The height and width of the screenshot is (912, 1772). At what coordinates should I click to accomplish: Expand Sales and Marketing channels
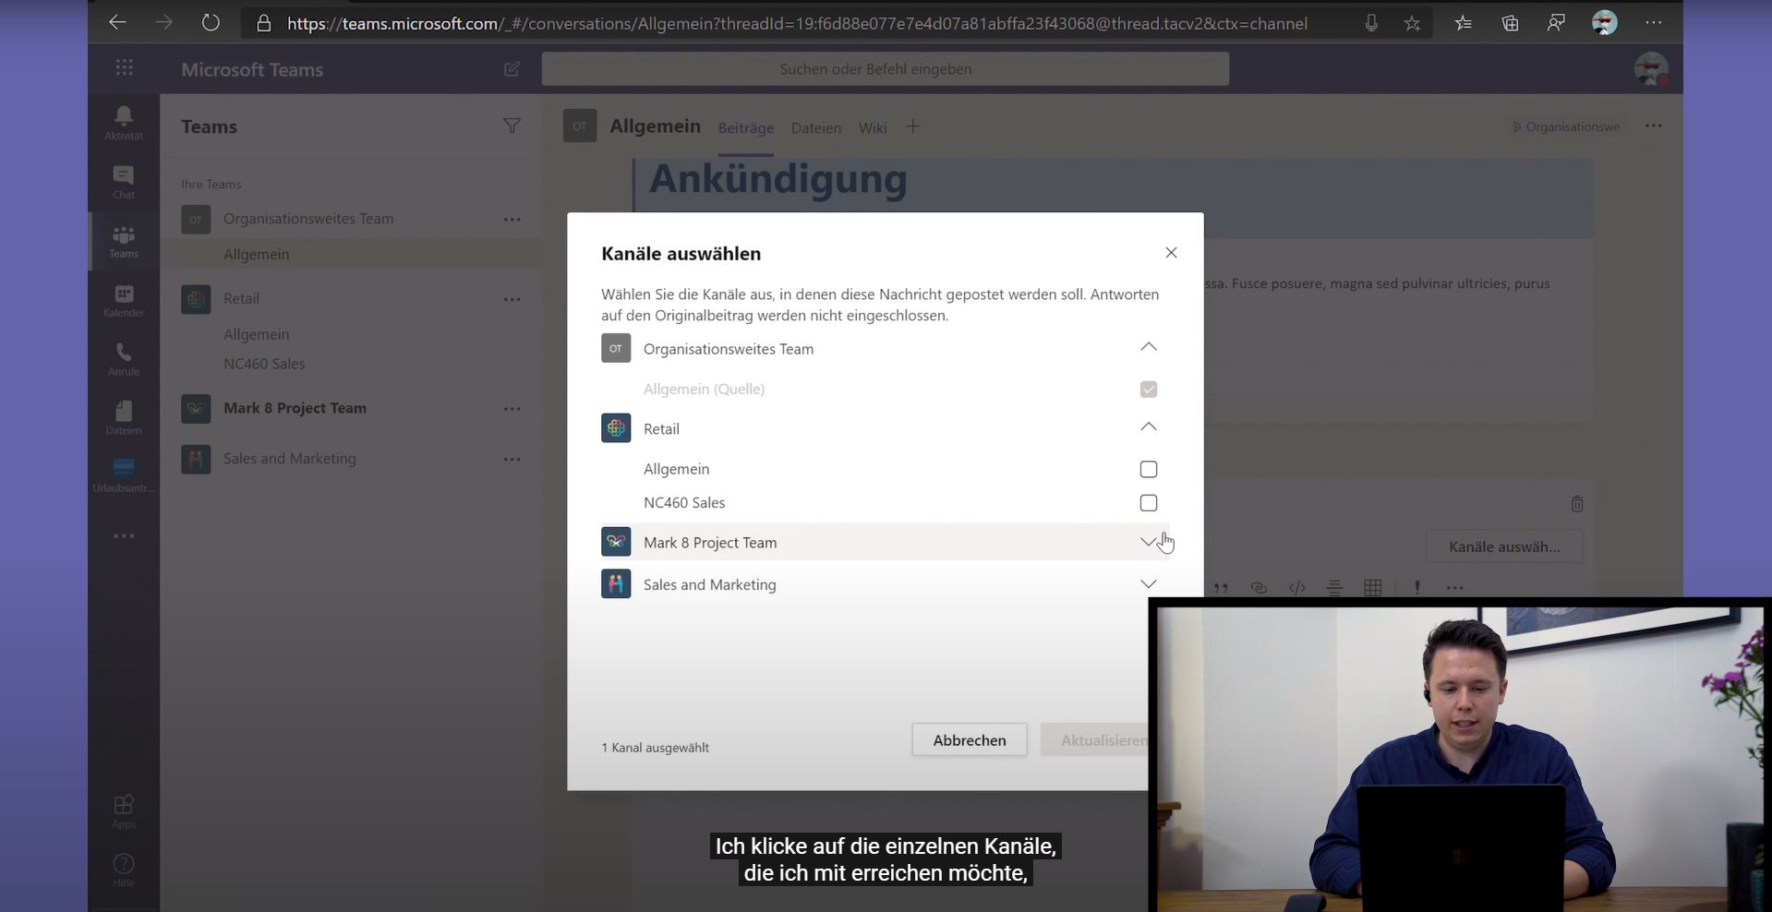(x=1148, y=583)
